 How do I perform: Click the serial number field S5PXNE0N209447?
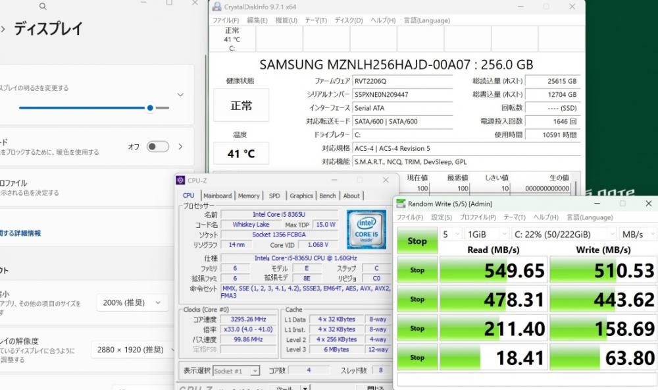pyautogui.click(x=403, y=95)
